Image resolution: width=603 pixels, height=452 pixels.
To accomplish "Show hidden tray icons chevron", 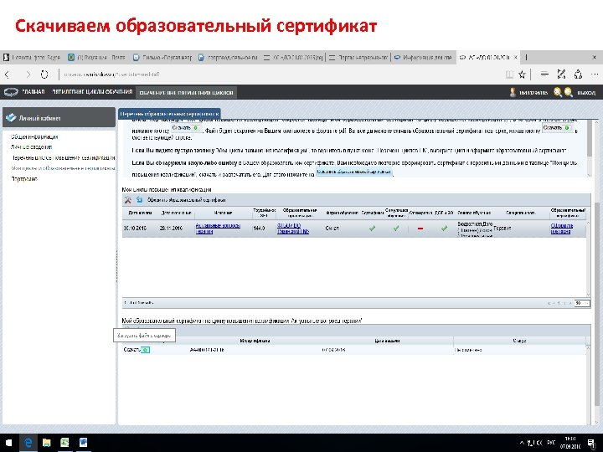I will pos(522,443).
